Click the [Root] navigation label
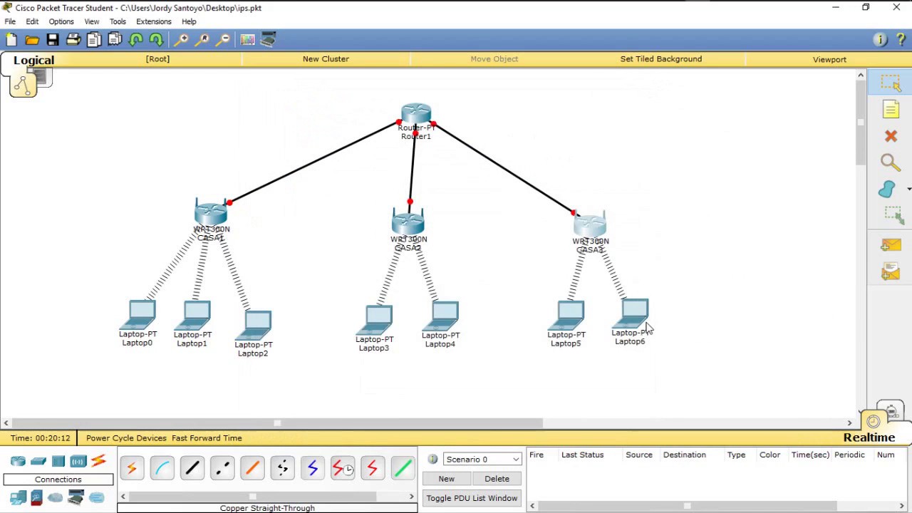Viewport: 912px width, 513px height. click(x=157, y=59)
